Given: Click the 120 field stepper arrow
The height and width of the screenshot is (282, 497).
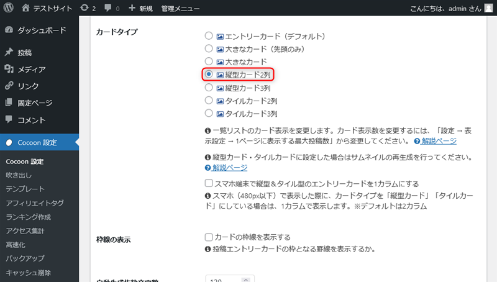Looking at the screenshot, I should (x=245, y=280).
